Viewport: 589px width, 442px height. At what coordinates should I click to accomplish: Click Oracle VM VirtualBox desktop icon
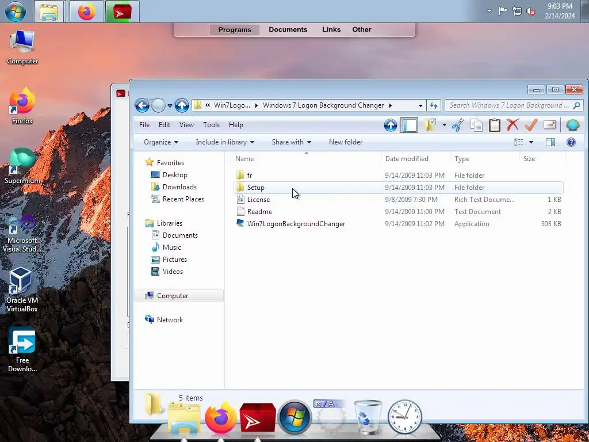point(22,289)
